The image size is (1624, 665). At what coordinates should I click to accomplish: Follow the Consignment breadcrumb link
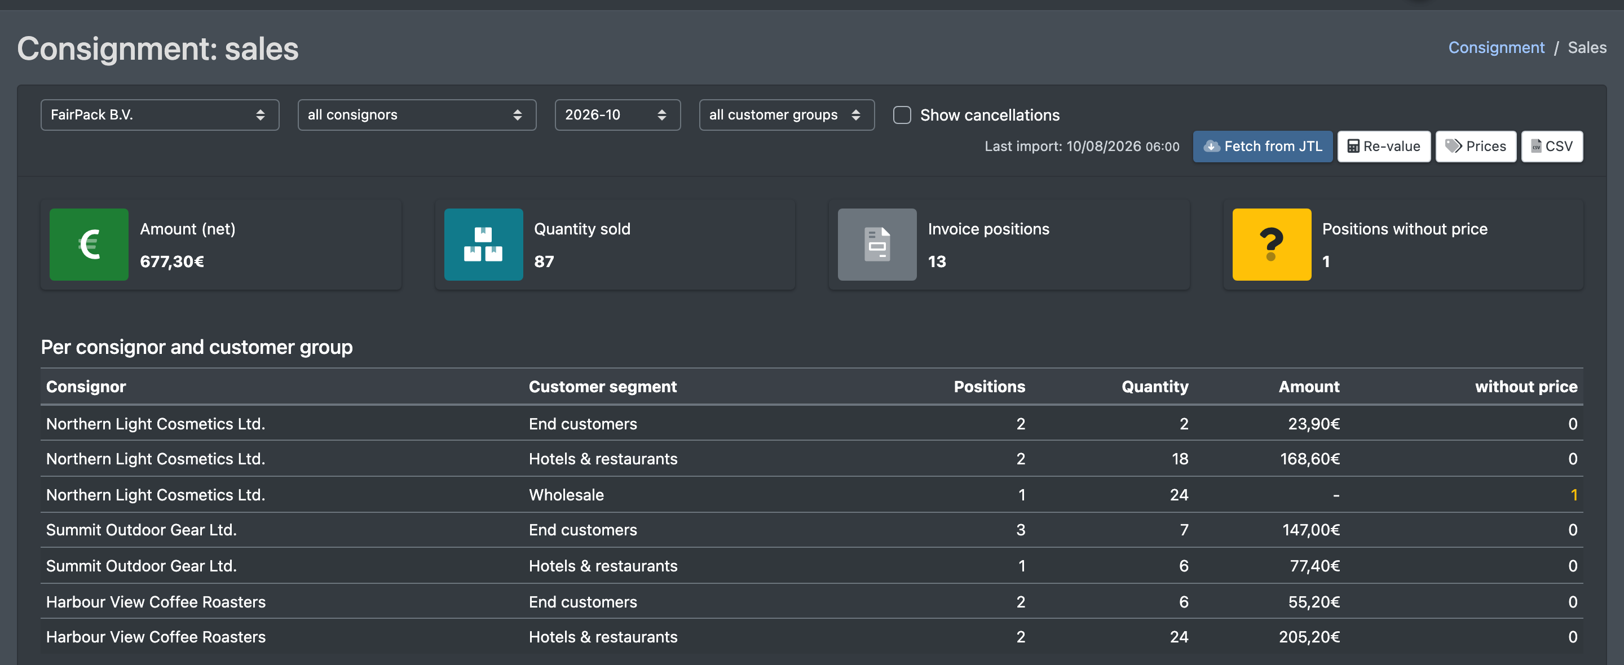pos(1496,47)
